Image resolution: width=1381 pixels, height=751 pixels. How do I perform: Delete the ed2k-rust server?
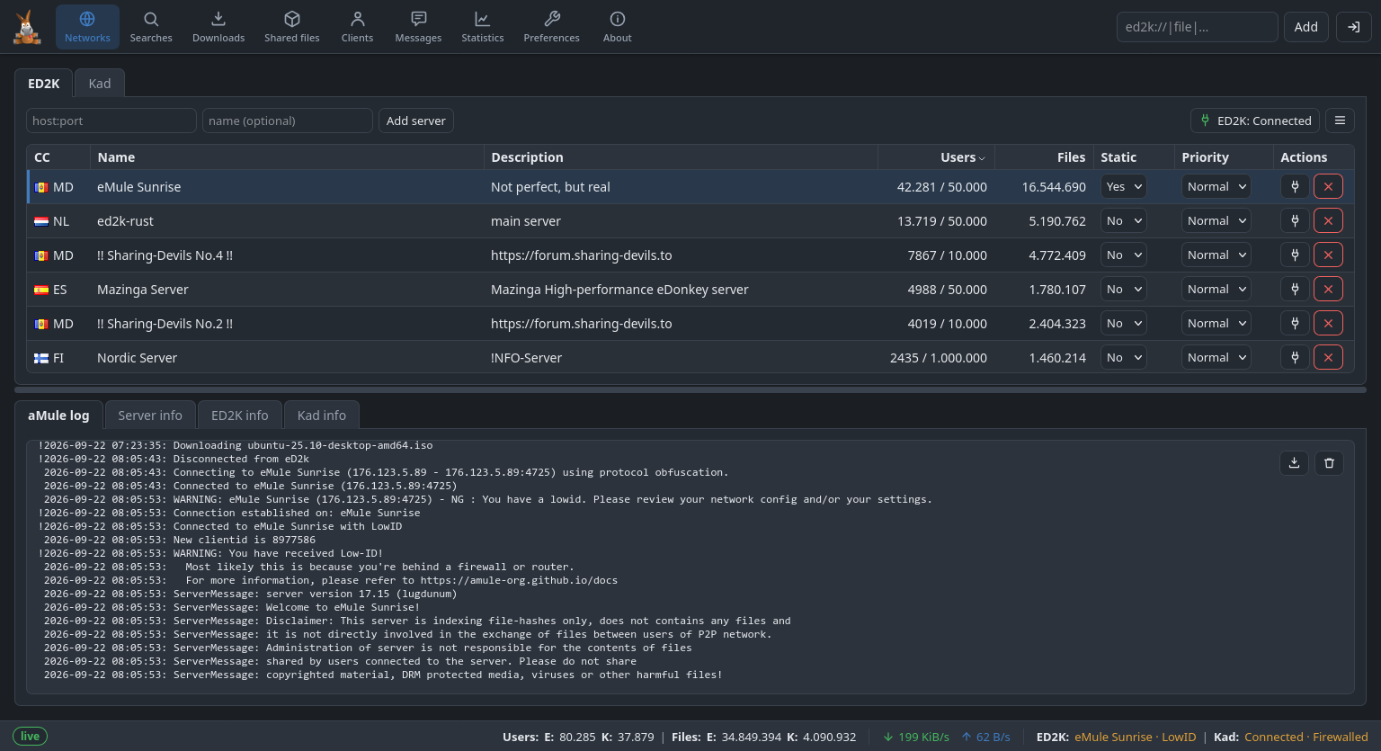click(x=1328, y=221)
